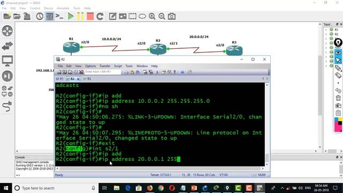Click the Add a note icon
The image size is (343, 193).
point(113,17)
